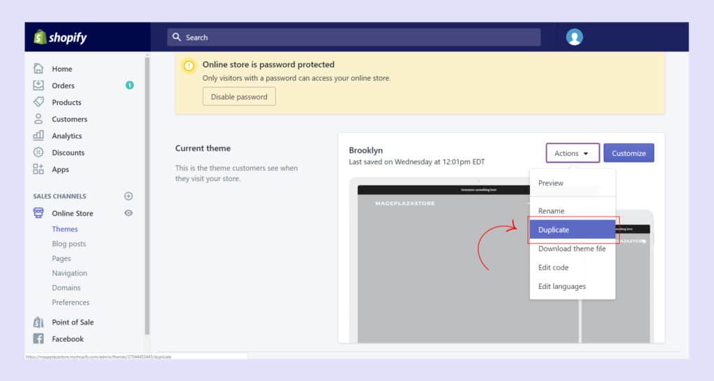Open Themes under Online Store
The height and width of the screenshot is (381, 714).
65,229
